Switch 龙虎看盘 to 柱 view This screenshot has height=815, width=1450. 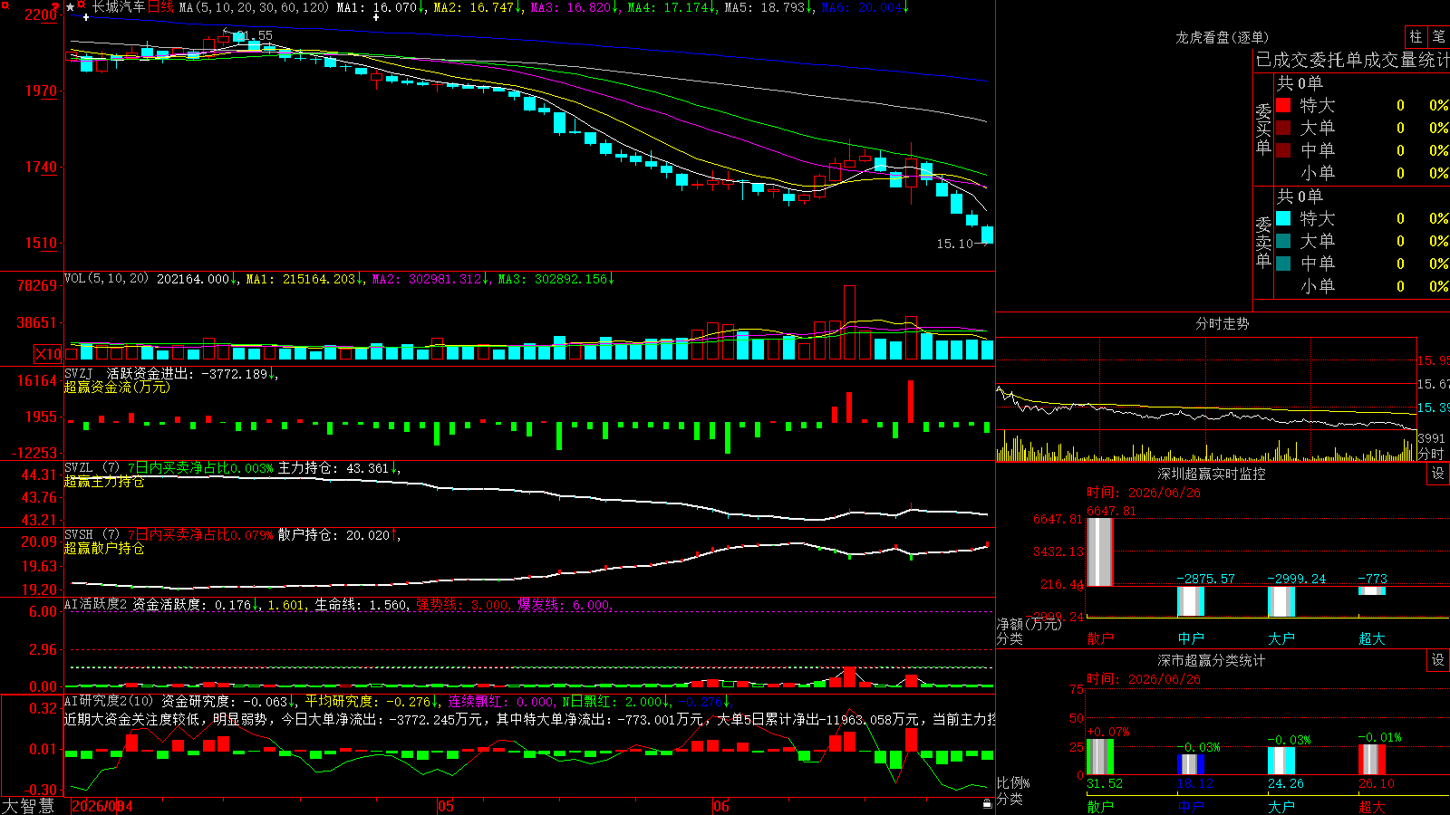(1416, 37)
